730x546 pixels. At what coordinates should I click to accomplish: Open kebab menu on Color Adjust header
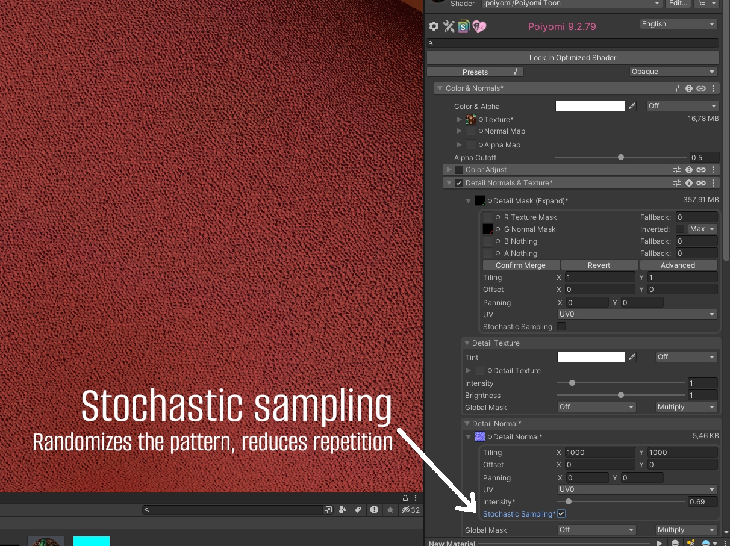tap(713, 170)
